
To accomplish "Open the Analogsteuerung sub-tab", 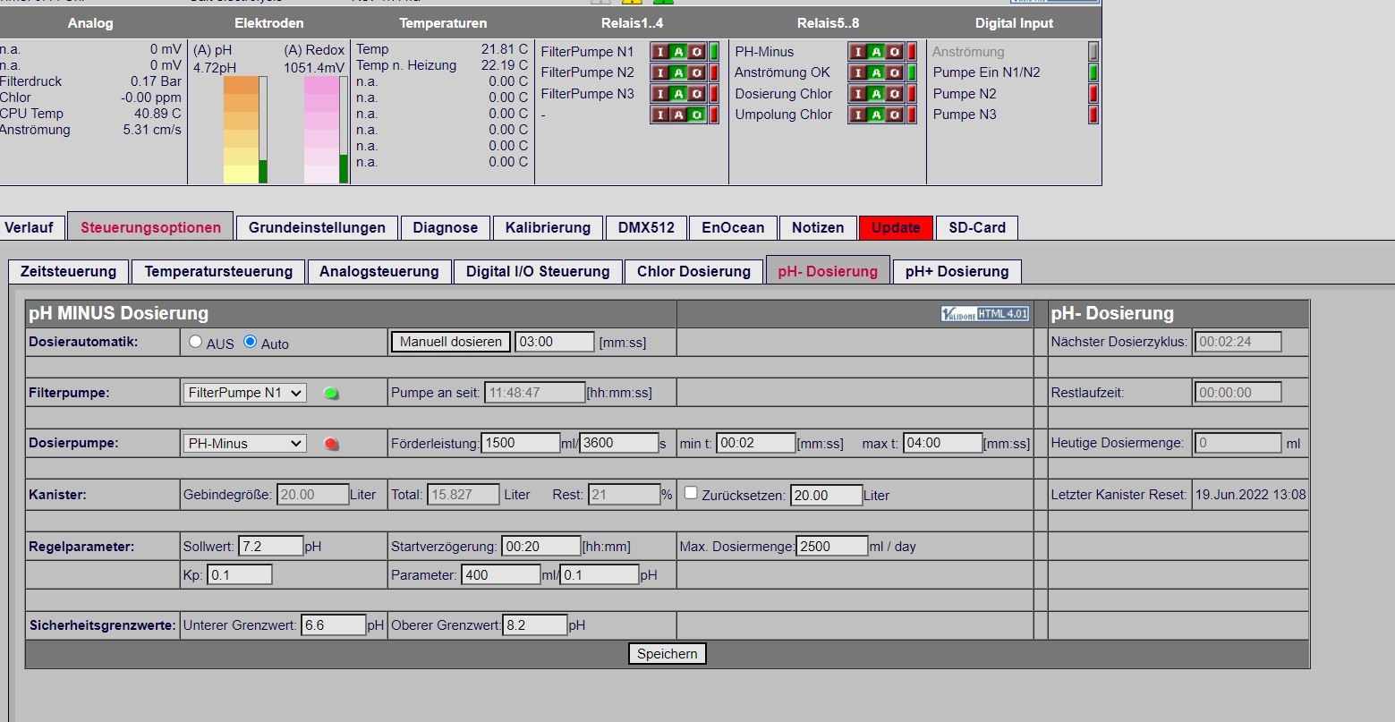I will point(379,271).
